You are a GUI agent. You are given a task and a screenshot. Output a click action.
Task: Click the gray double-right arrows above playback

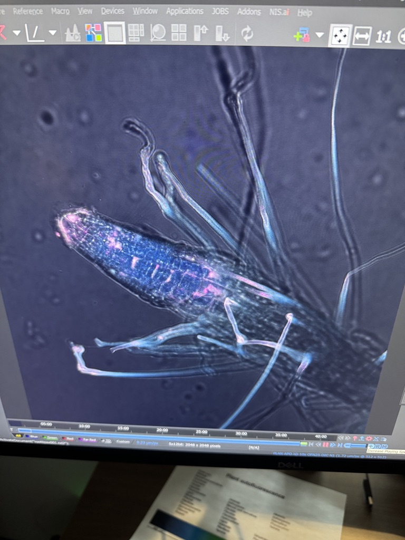tap(348, 438)
